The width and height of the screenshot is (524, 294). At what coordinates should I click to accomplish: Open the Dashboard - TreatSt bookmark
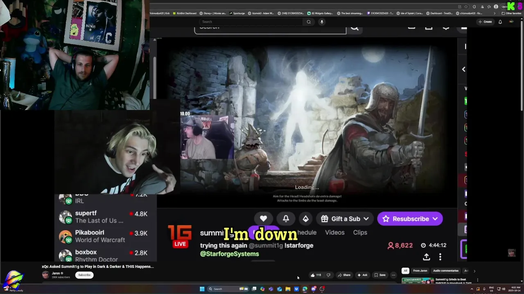(x=439, y=13)
